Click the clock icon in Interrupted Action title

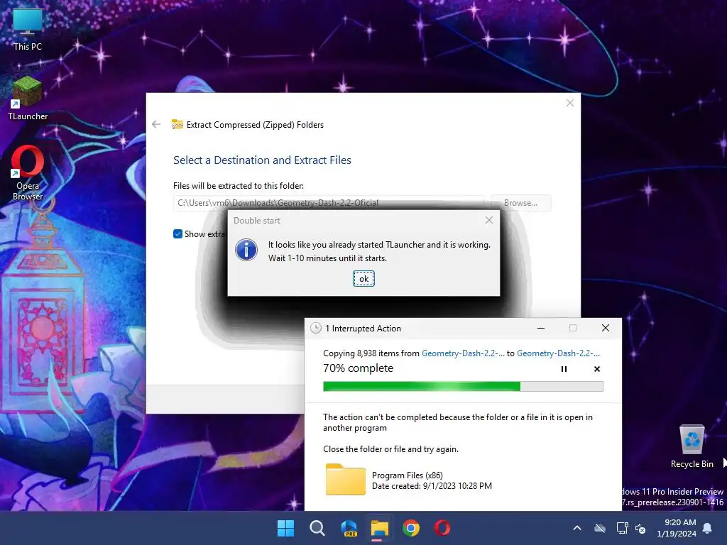tap(316, 328)
